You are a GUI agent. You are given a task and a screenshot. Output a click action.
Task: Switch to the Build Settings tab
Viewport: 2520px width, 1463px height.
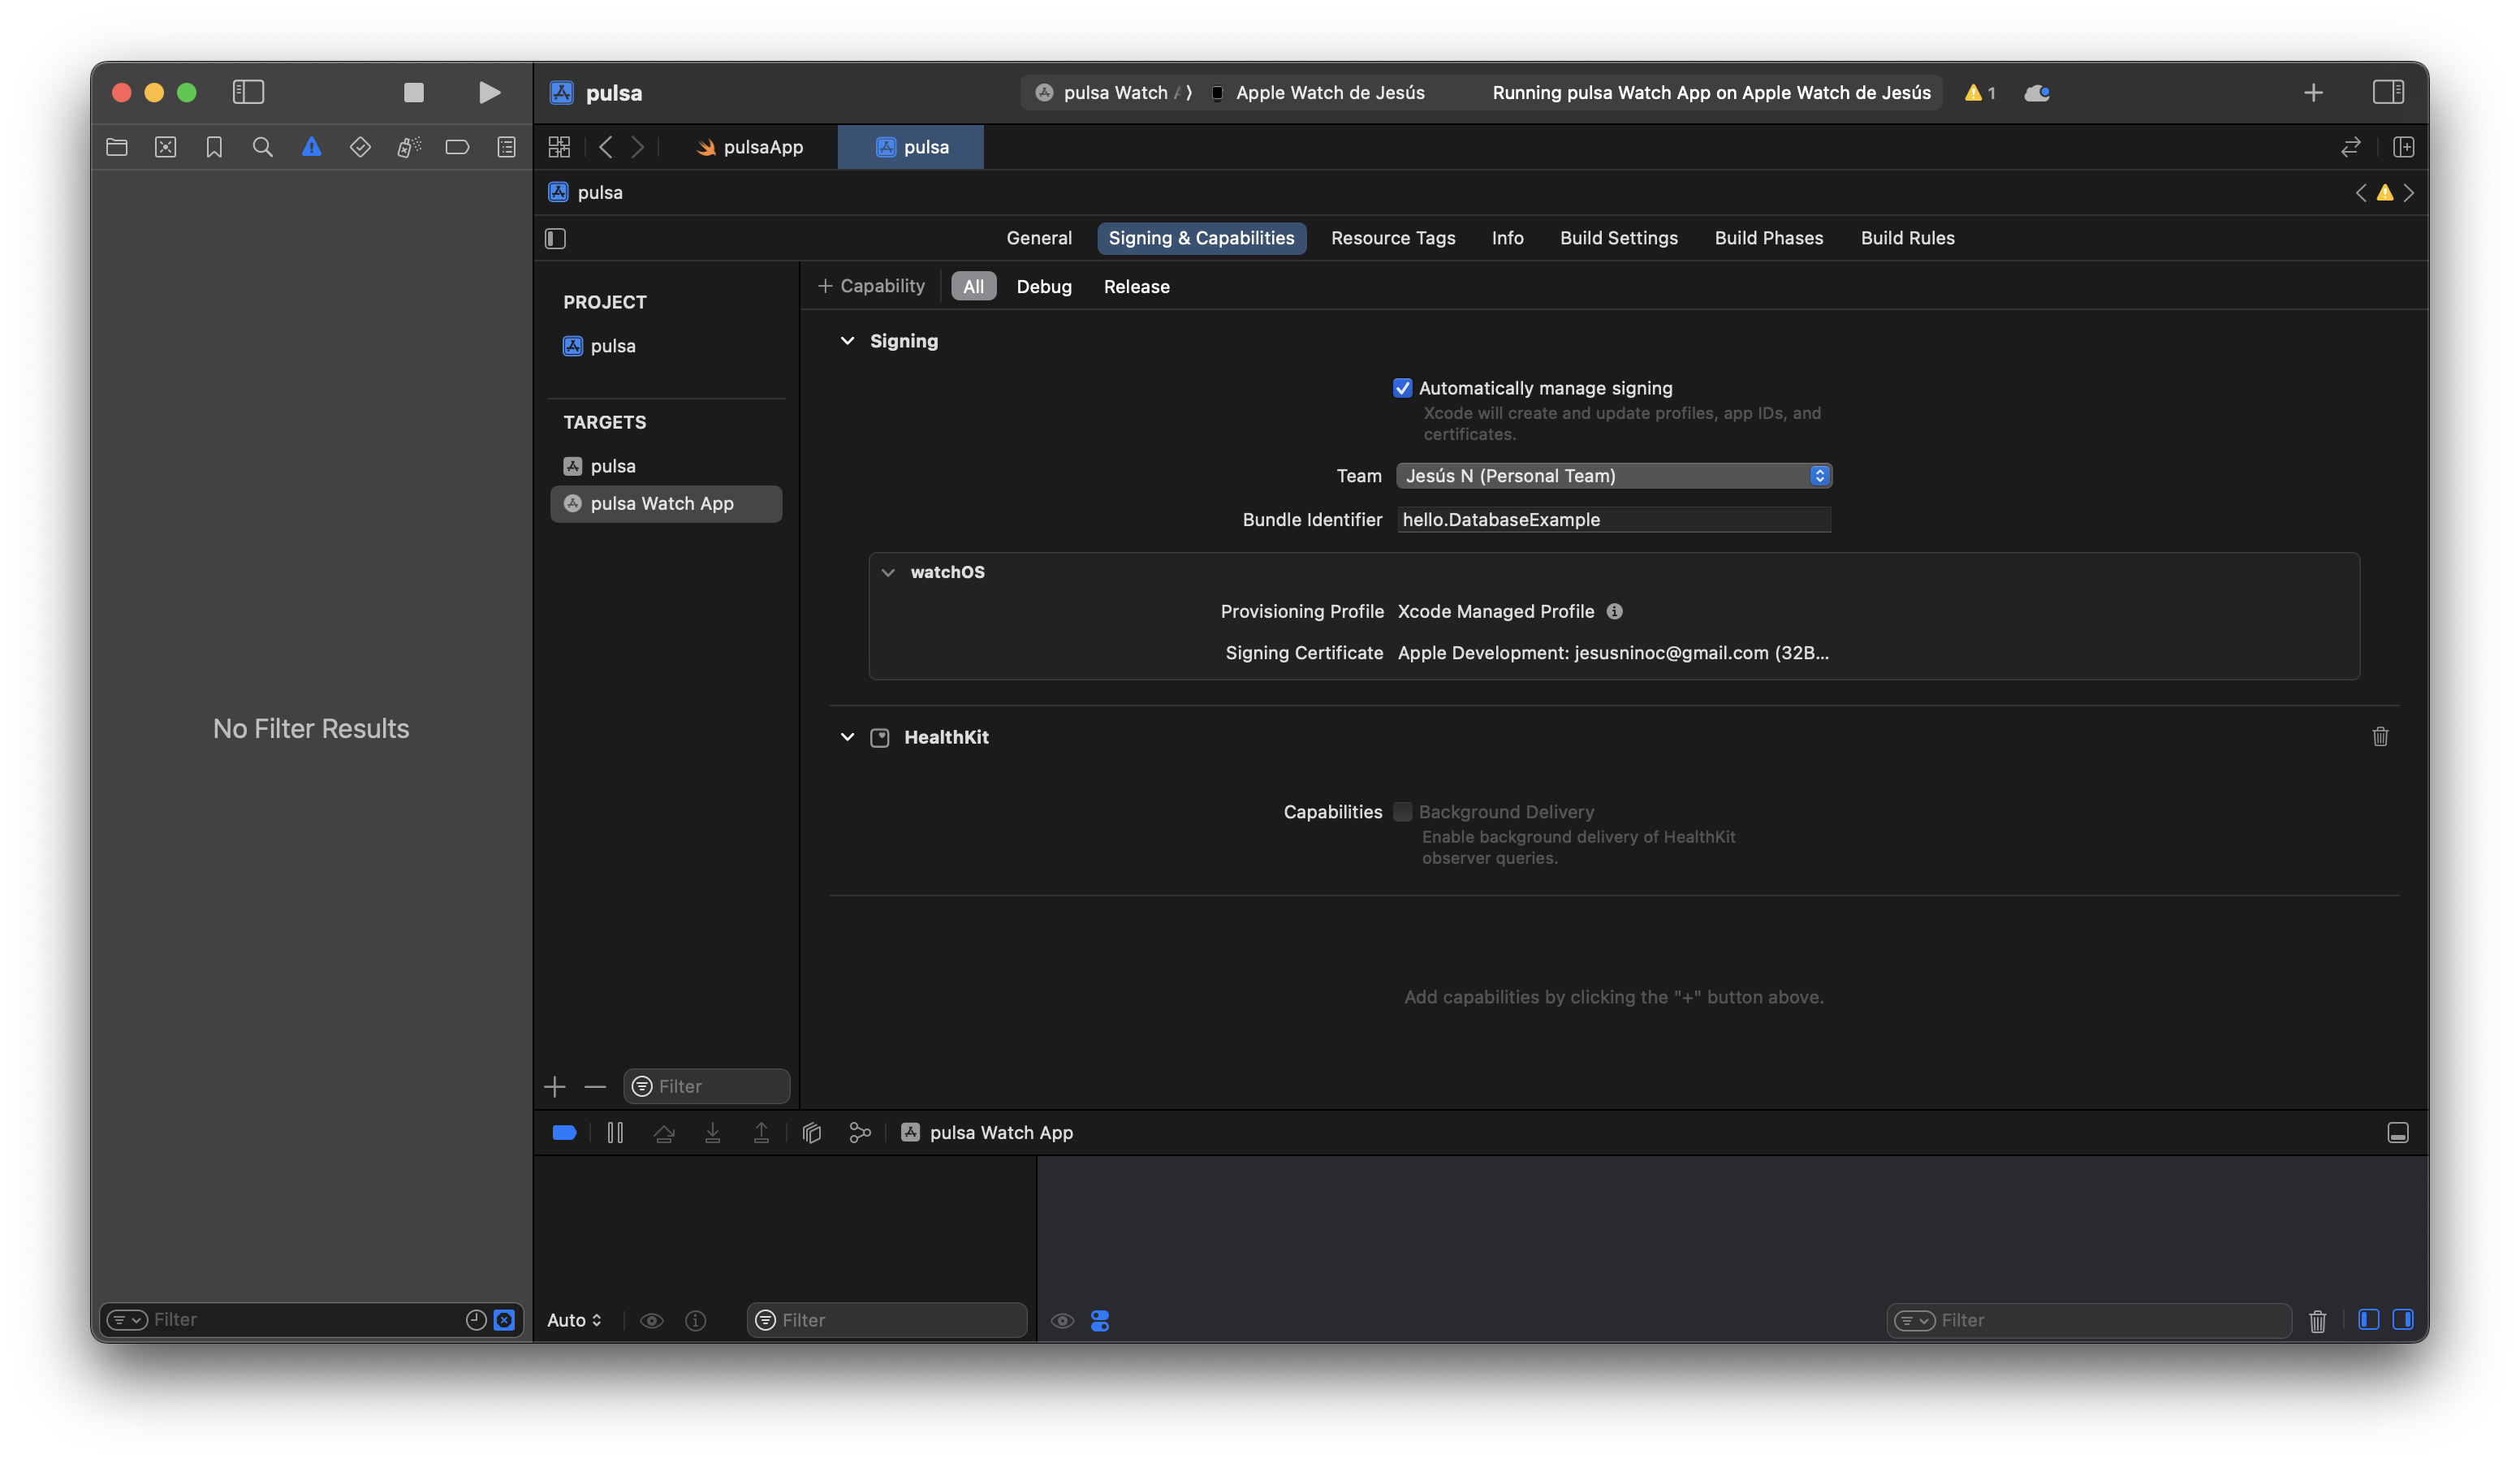pos(1619,238)
